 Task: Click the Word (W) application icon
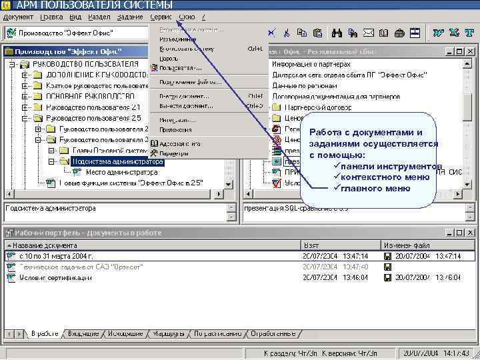click(439, 33)
